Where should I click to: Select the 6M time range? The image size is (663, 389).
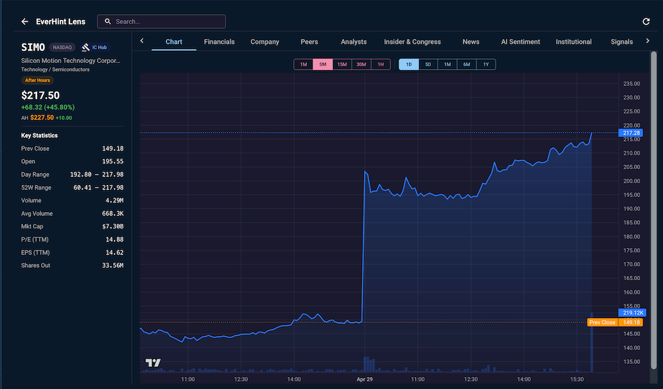(466, 64)
